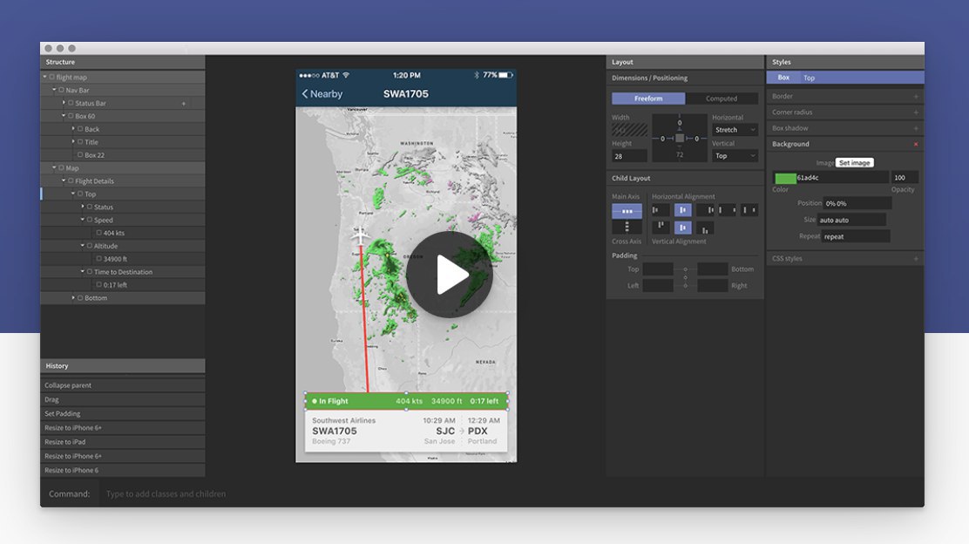Screen dimensions: 969x544
Task: Click the Height field showing 28
Action: click(629, 156)
